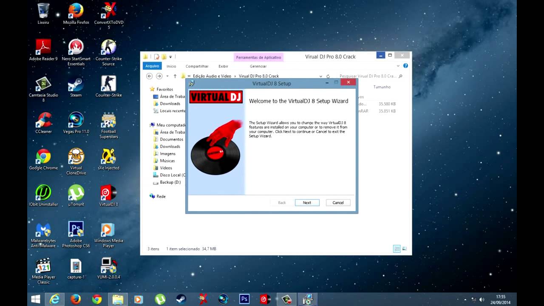
Task: Open Nero StartSmart Essentials desktop icon
Action: [76, 52]
